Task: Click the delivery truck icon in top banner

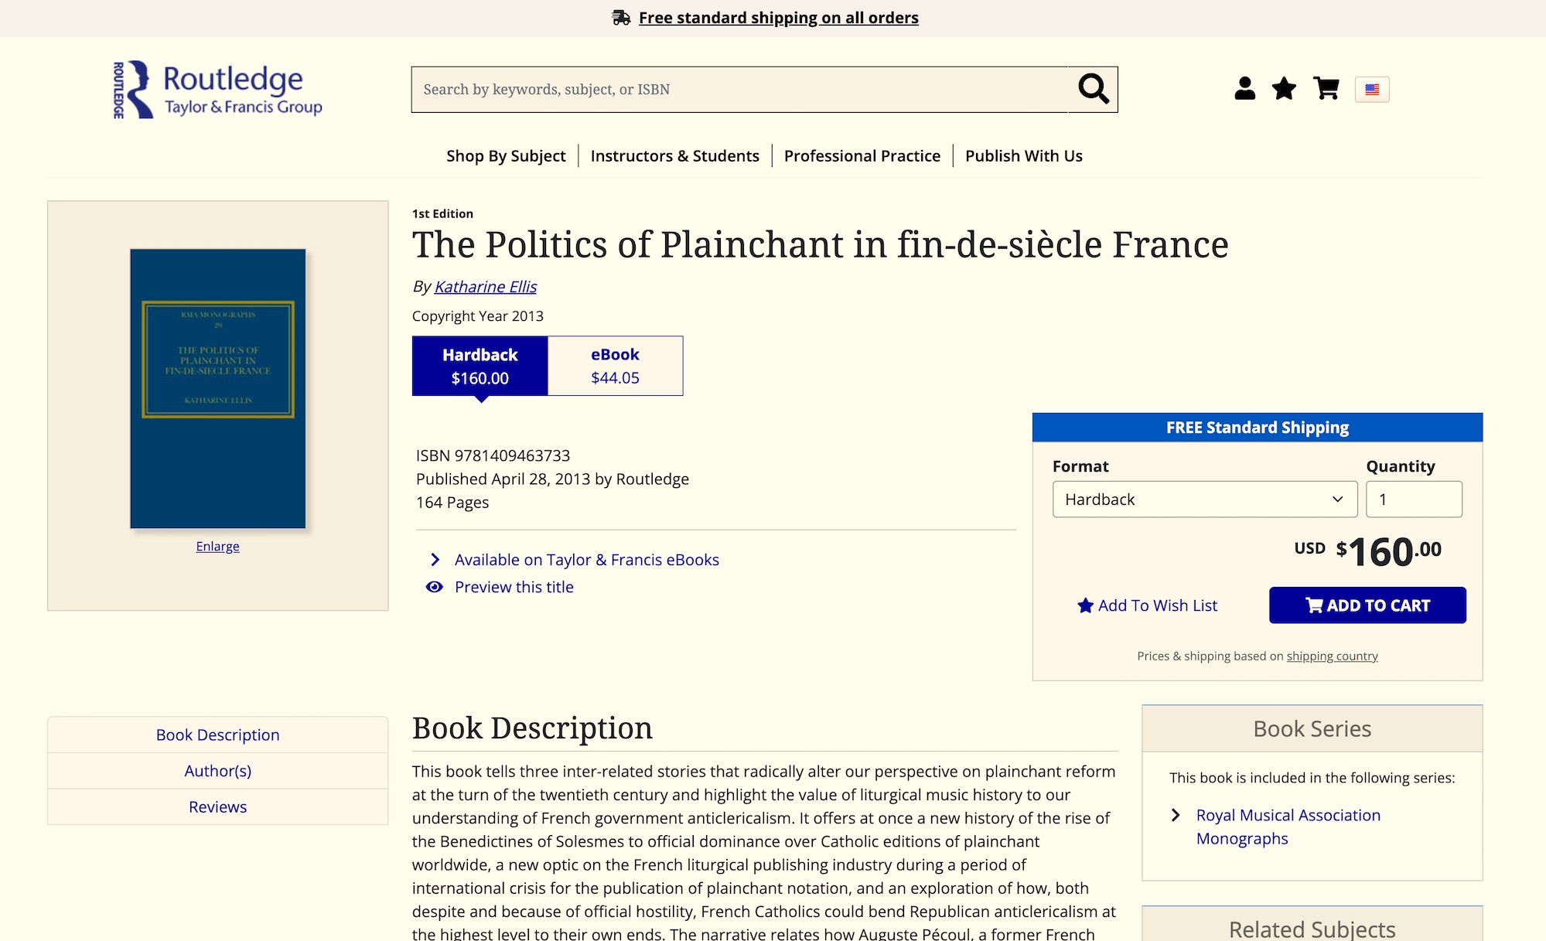Action: pyautogui.click(x=621, y=18)
